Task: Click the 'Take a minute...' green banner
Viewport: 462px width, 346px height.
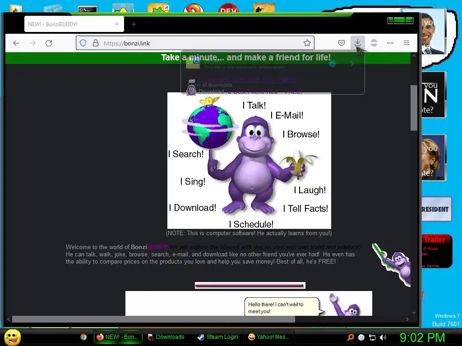Action: [x=208, y=58]
